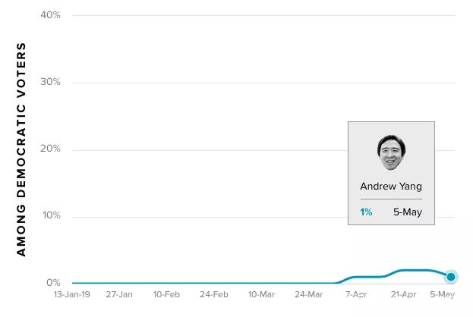The image size is (473, 317).
Task: Click the candidate face photo in the tooltip
Action: pos(390,153)
